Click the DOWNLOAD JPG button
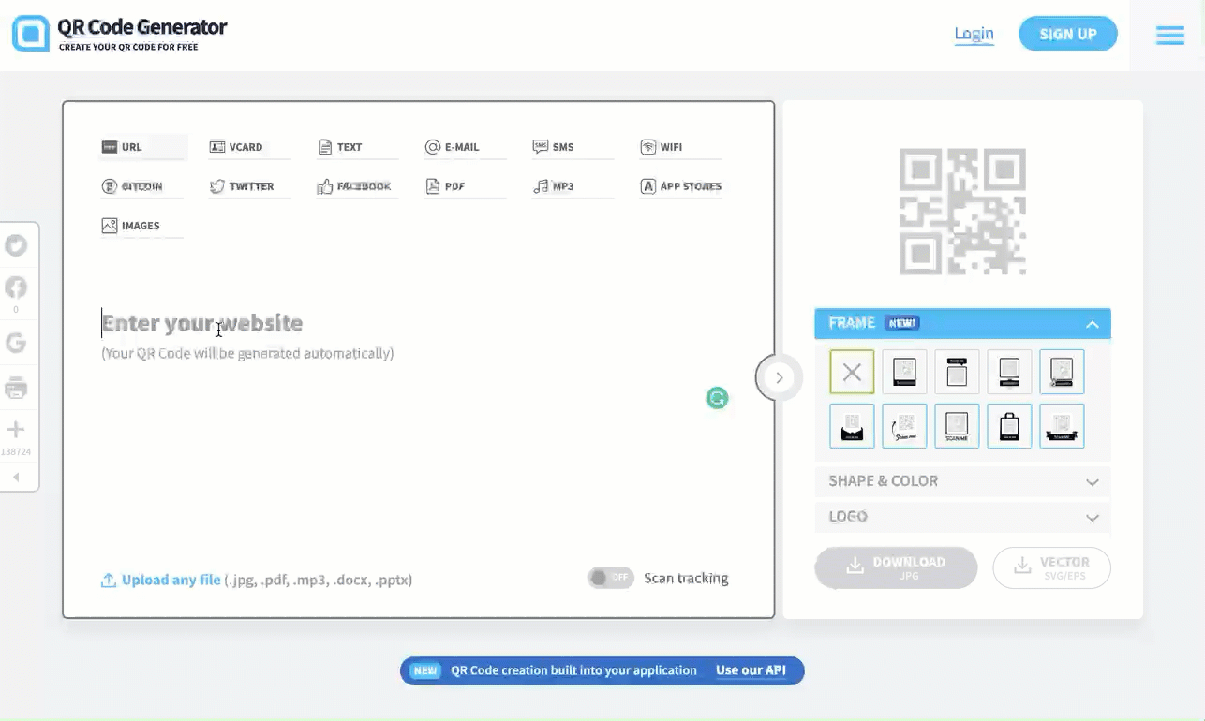This screenshot has width=1205, height=721. pos(896,567)
